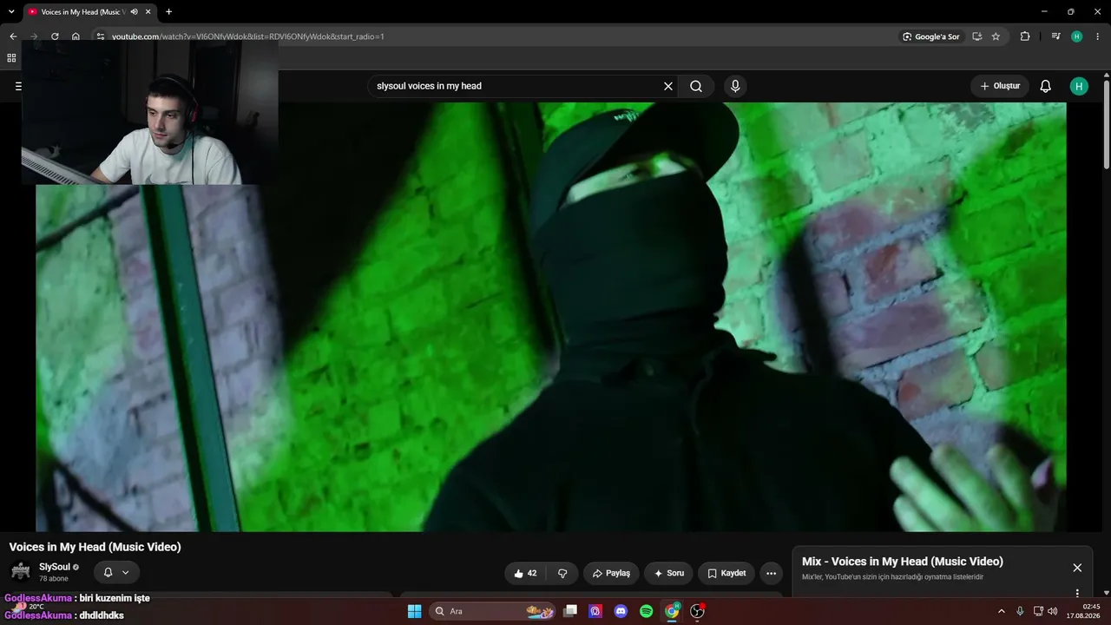The height and width of the screenshot is (625, 1111).
Task: Open the YouTube account avatar menu
Action: tap(1079, 86)
